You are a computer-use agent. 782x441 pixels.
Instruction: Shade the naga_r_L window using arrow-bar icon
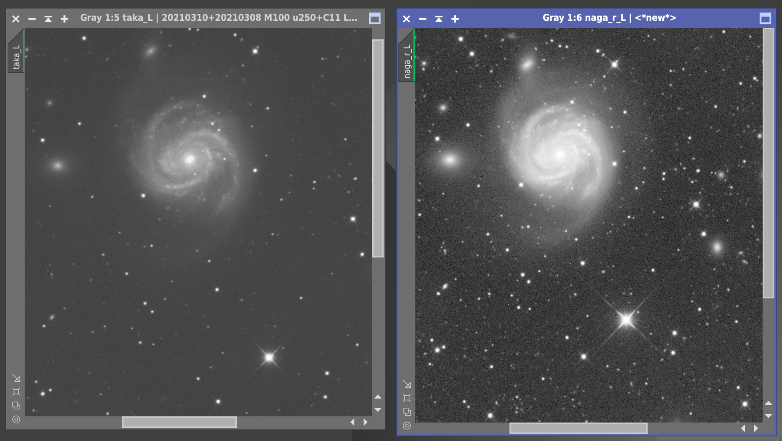tap(439, 19)
